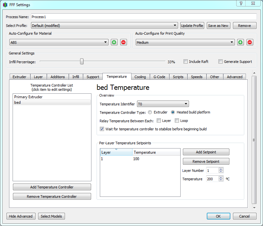Click Add Setpoint button
263x226 pixels.
pos(206,152)
